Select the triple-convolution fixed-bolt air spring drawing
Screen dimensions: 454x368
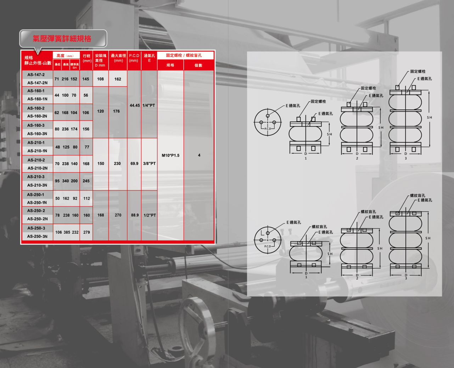click(405, 119)
